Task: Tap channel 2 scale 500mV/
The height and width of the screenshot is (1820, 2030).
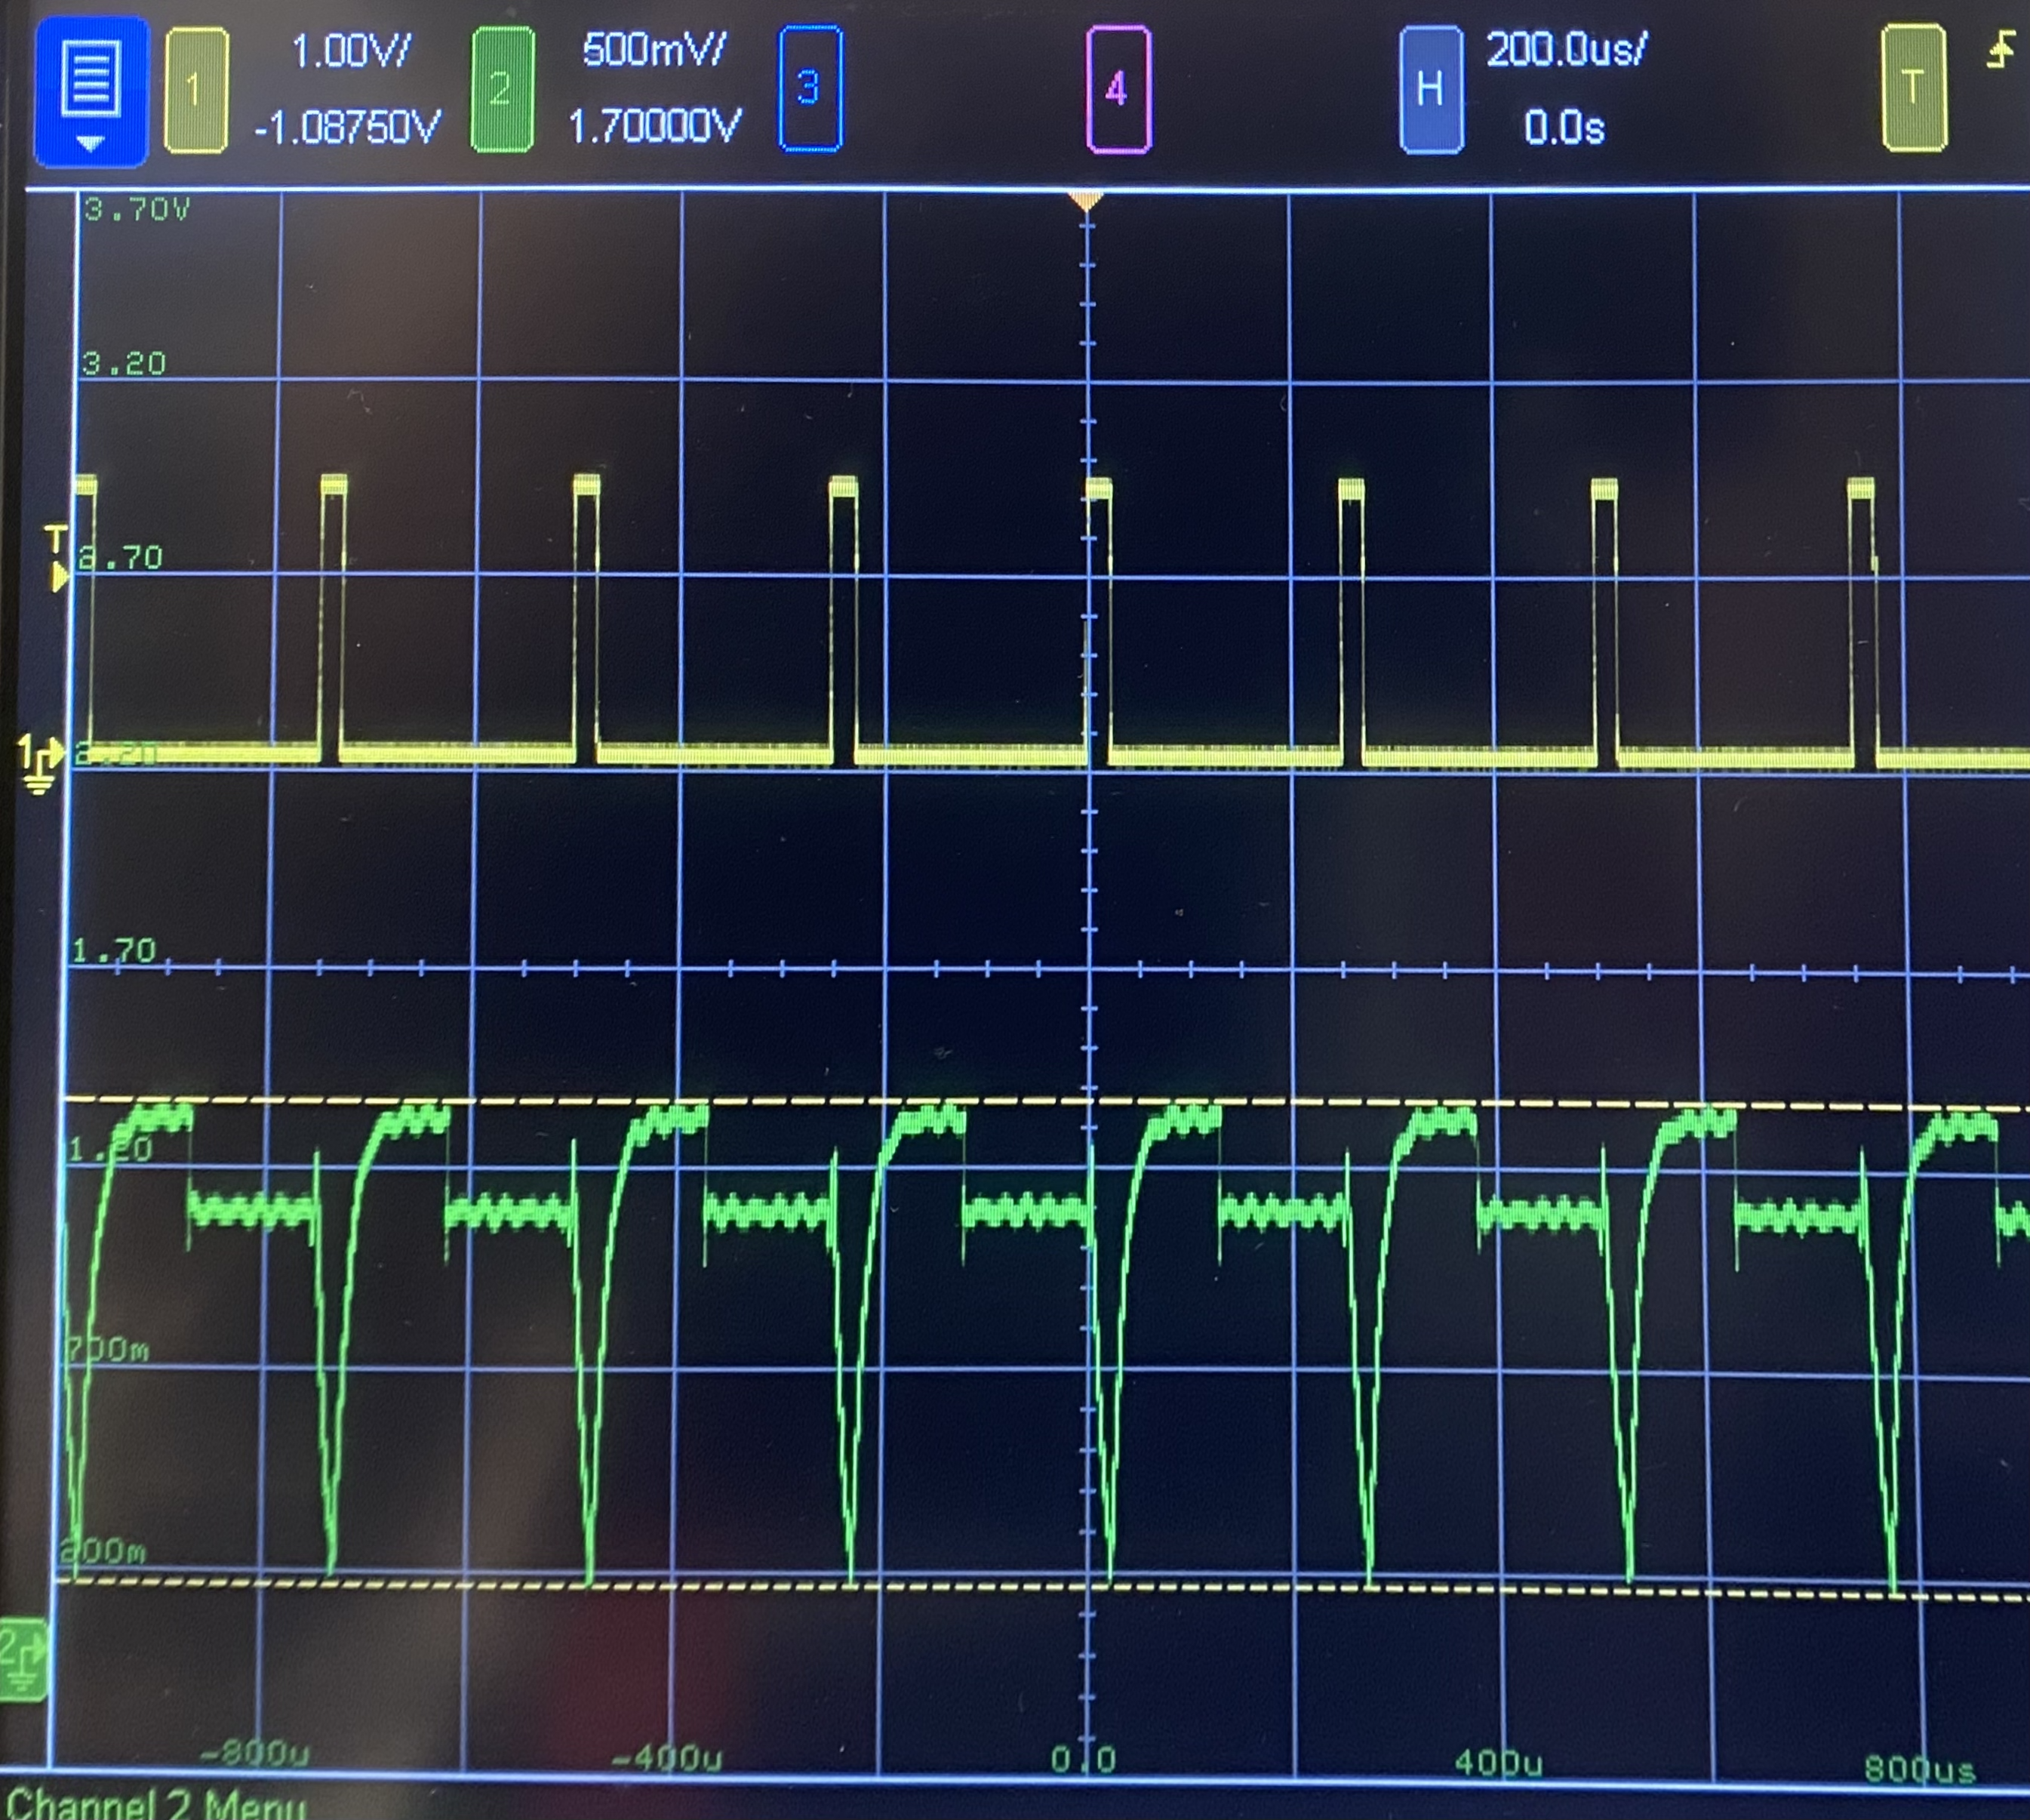Action: [654, 49]
